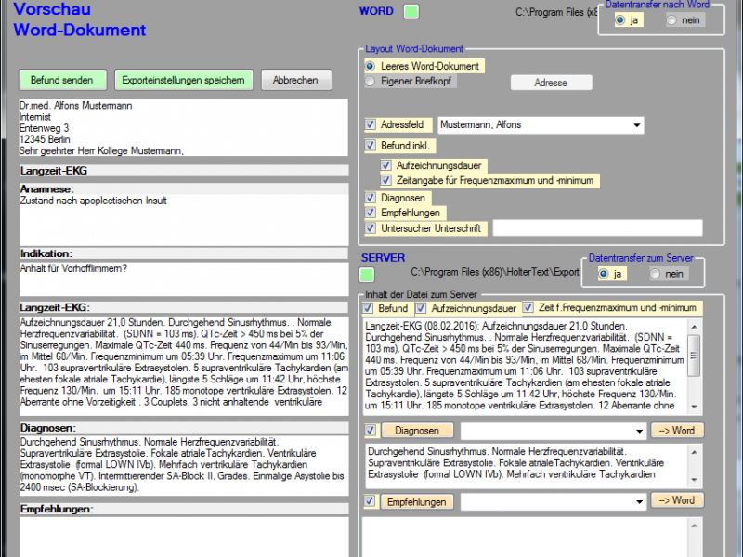This screenshot has width=743, height=557.
Task: Select 'ja' for Datentransfer nach Word
Action: click(x=619, y=20)
